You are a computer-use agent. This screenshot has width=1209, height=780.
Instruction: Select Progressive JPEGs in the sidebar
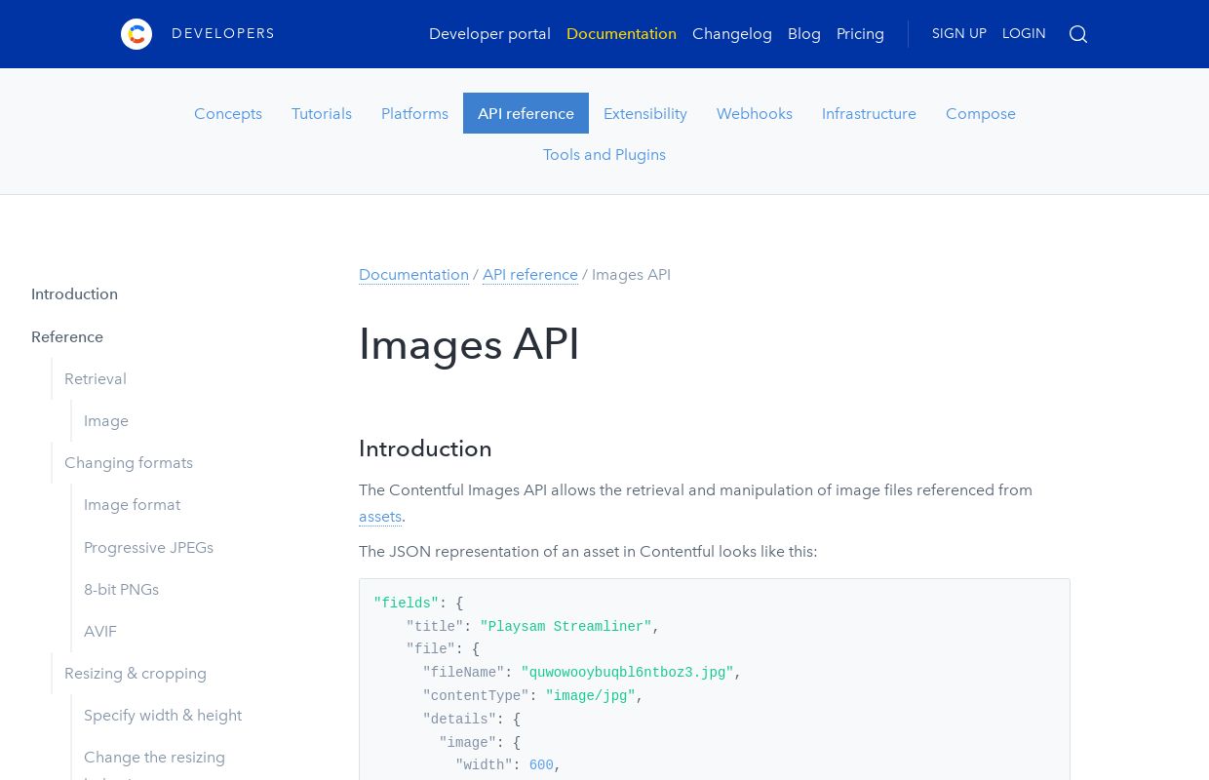[148, 548]
